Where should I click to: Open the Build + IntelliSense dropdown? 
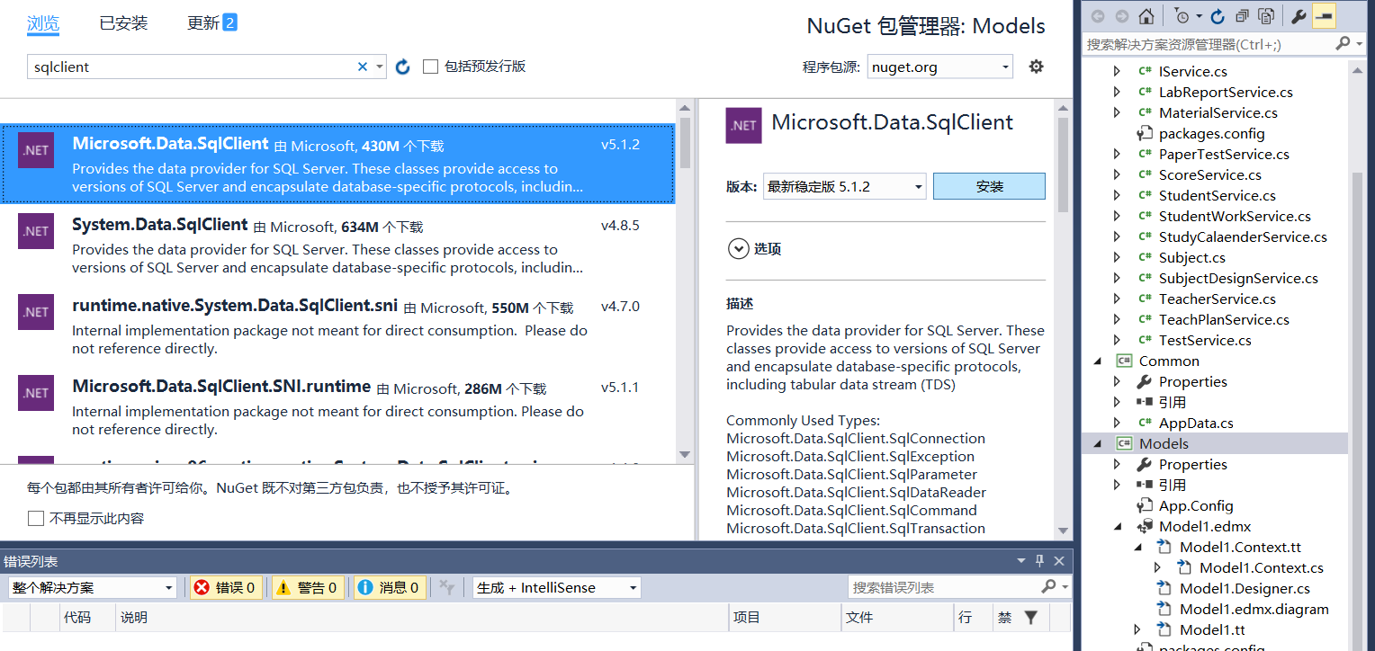pyautogui.click(x=556, y=587)
